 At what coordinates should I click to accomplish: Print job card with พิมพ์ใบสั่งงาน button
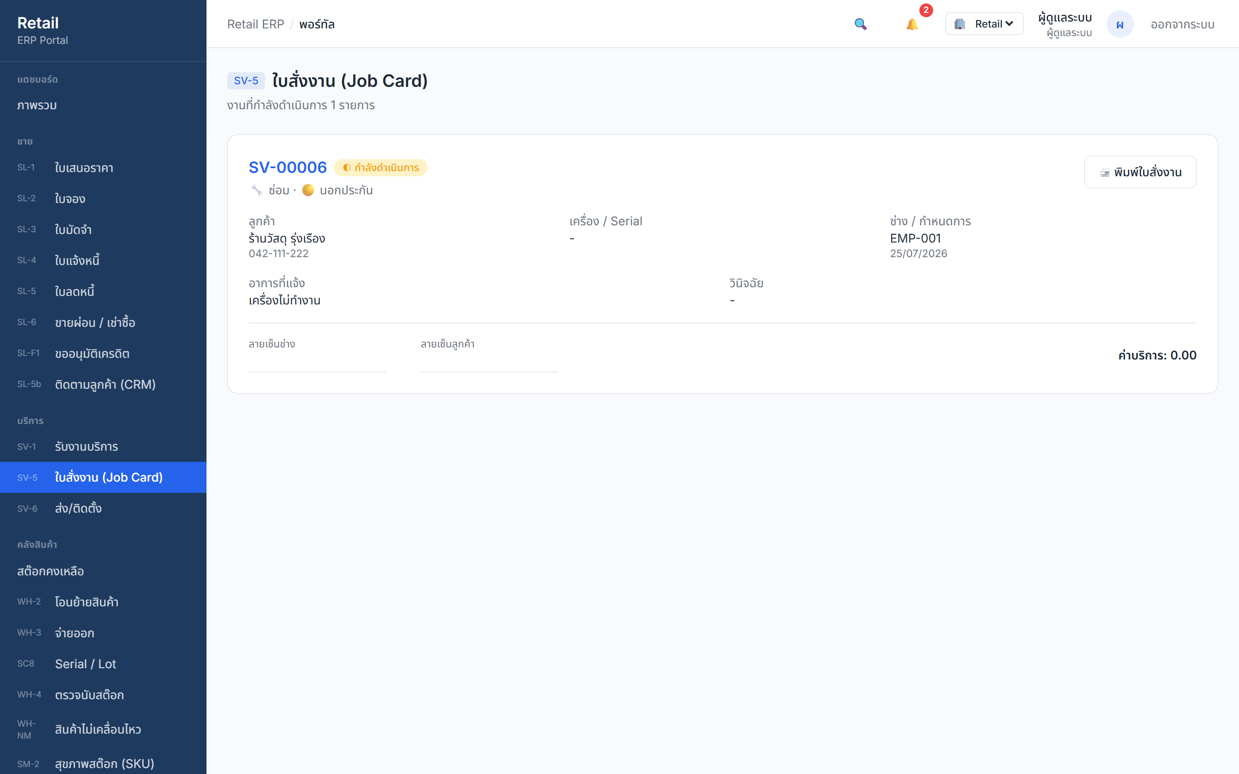click(1140, 172)
